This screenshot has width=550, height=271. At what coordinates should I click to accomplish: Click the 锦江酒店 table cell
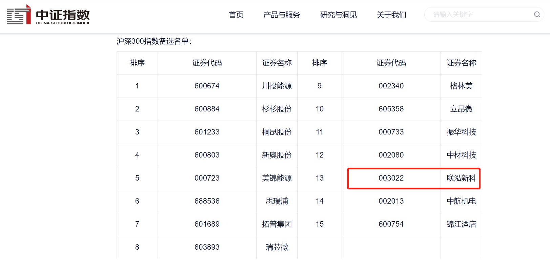click(x=461, y=224)
